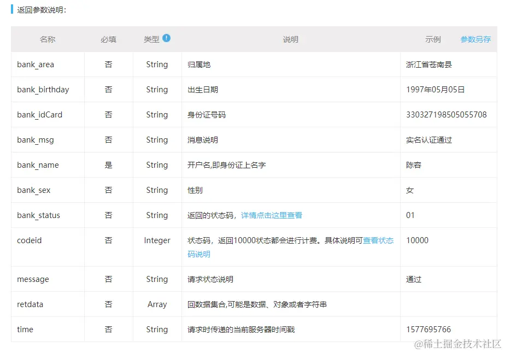Select the codeid parameter name
The width and height of the screenshot is (505, 353).
pos(30,240)
